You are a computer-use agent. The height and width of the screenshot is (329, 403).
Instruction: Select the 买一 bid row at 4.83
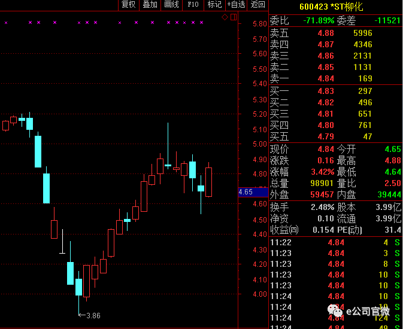click(335, 91)
